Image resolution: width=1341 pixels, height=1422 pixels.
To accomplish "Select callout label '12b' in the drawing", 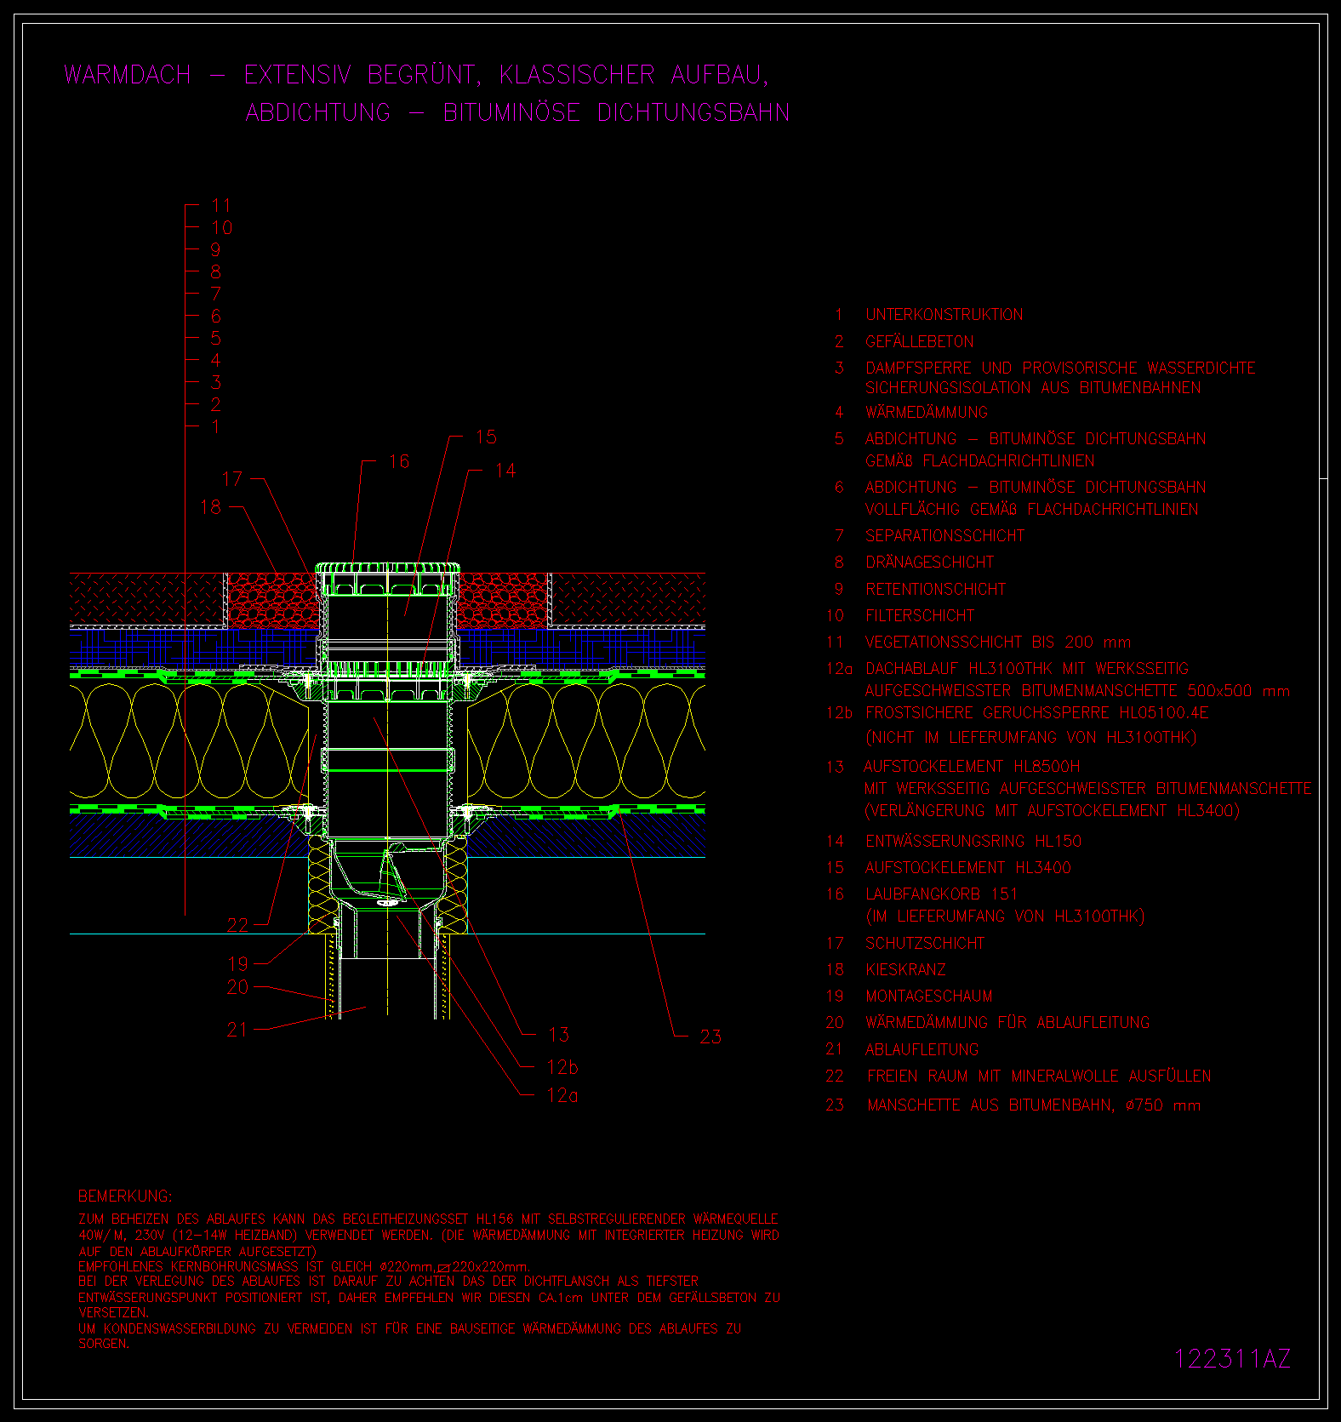I will coord(562,1066).
